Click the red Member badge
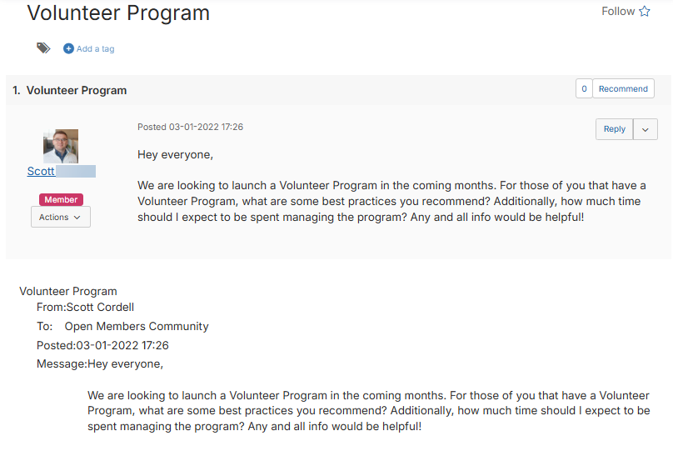The image size is (673, 451). [x=61, y=199]
